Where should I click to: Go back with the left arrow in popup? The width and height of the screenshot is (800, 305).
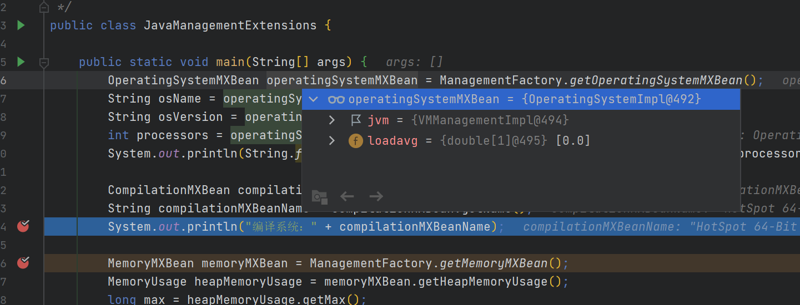(347, 196)
